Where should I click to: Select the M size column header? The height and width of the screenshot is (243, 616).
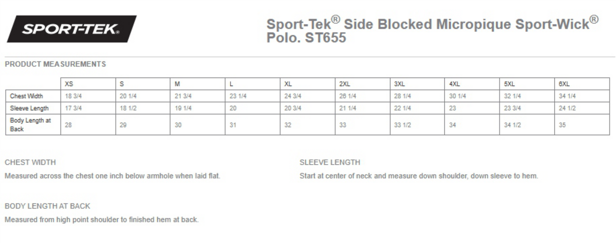177,84
